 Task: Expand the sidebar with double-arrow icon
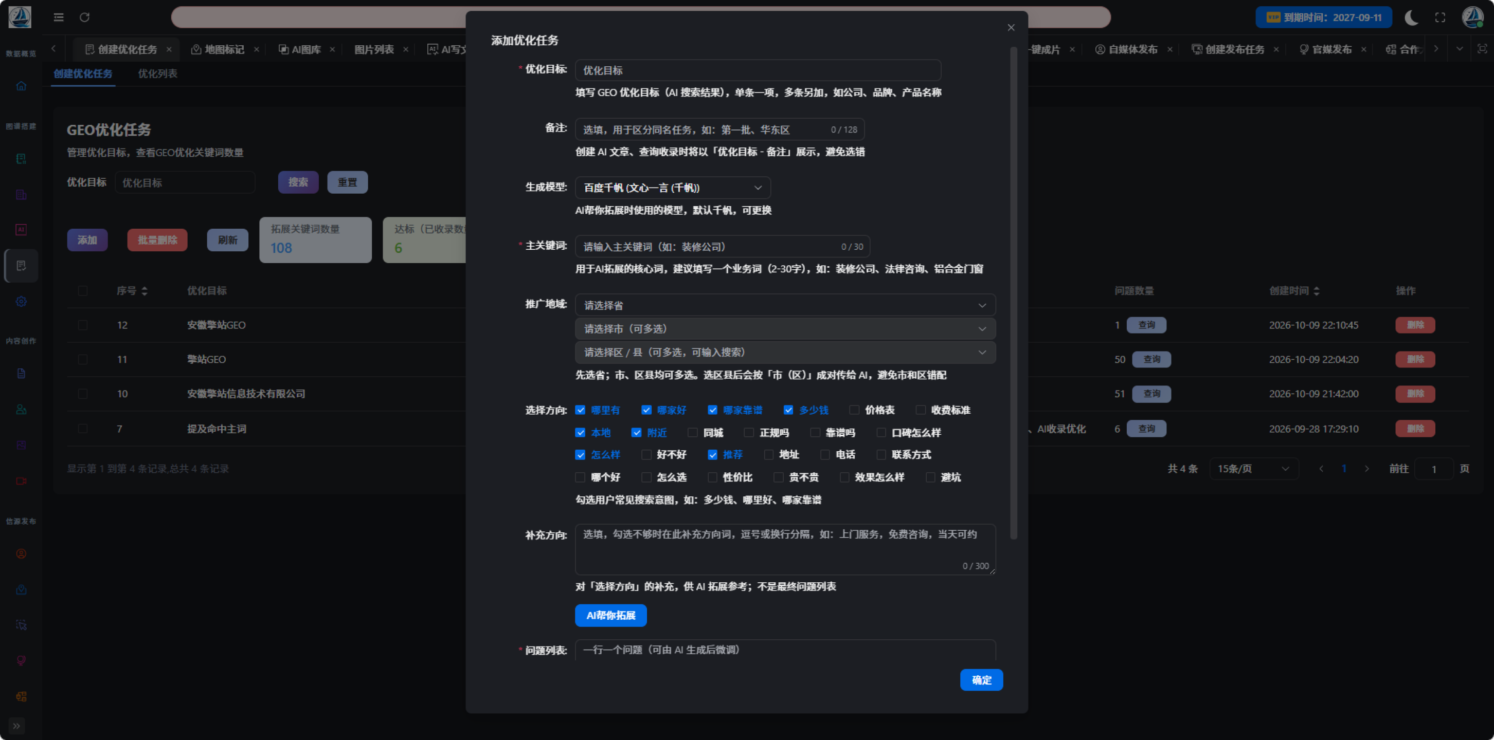[x=16, y=726]
